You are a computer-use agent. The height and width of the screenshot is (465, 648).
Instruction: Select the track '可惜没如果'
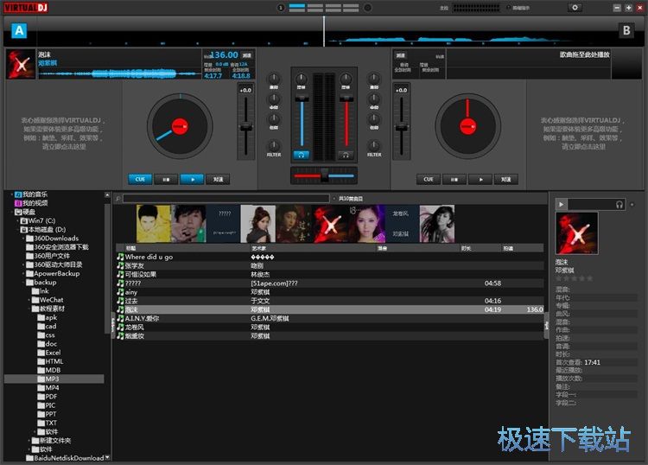point(329,275)
